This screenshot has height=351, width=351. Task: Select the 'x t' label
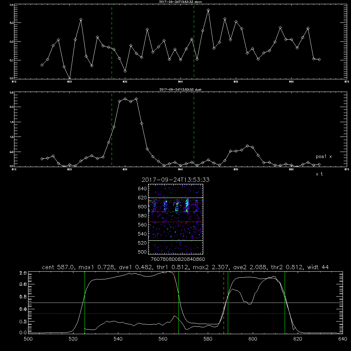(319, 174)
